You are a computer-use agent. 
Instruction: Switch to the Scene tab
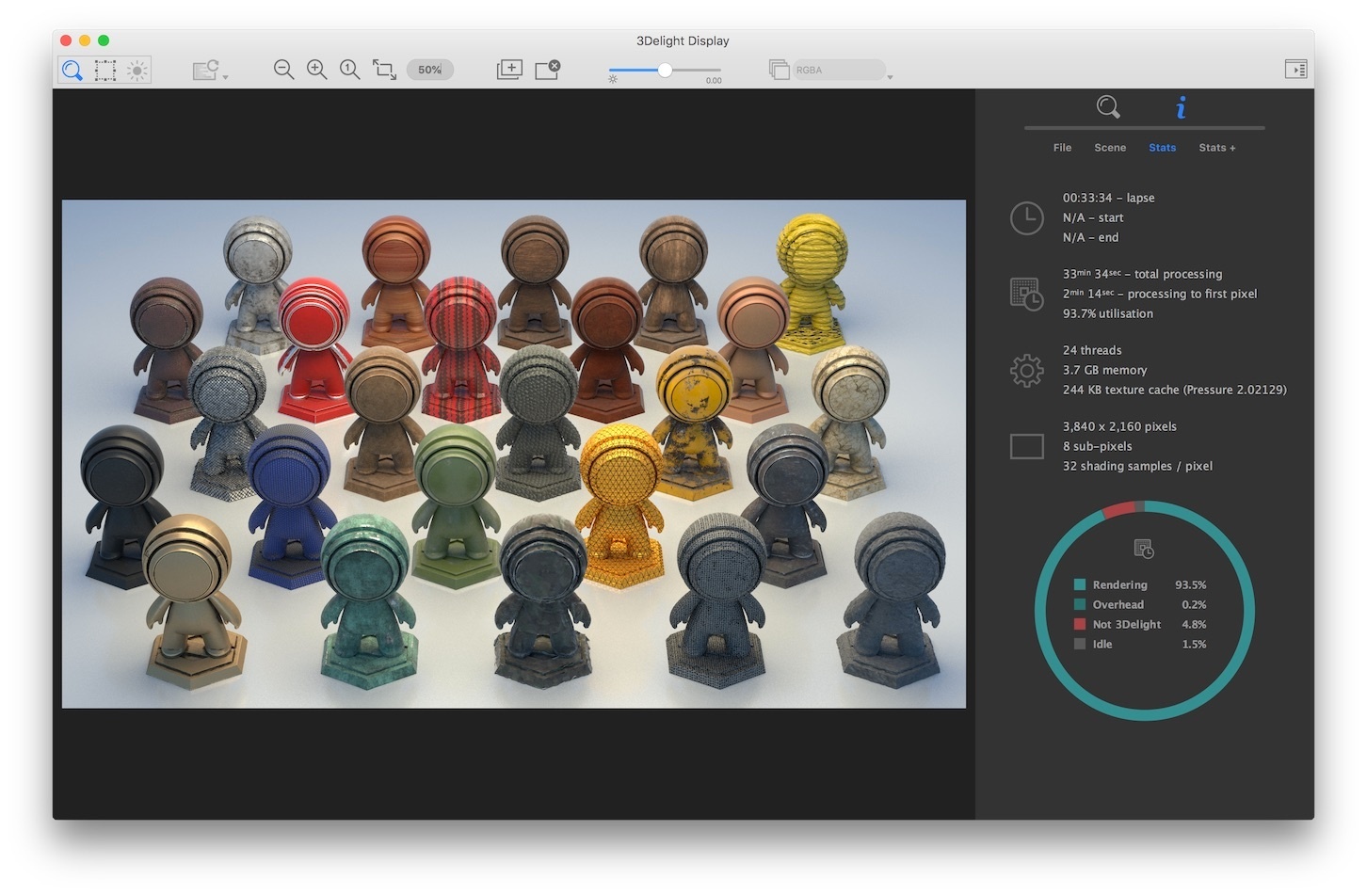point(1110,148)
